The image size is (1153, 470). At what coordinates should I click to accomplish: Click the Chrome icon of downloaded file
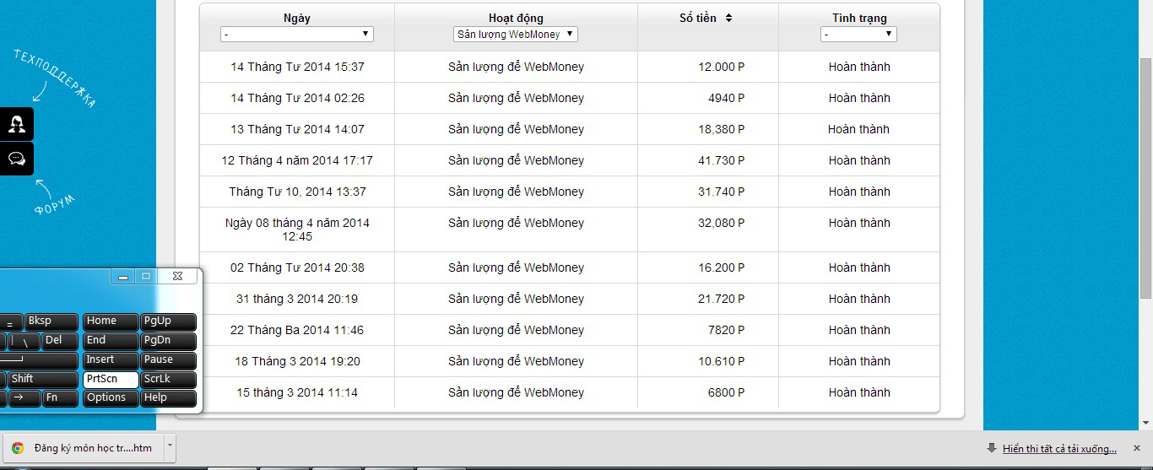pyautogui.click(x=18, y=448)
